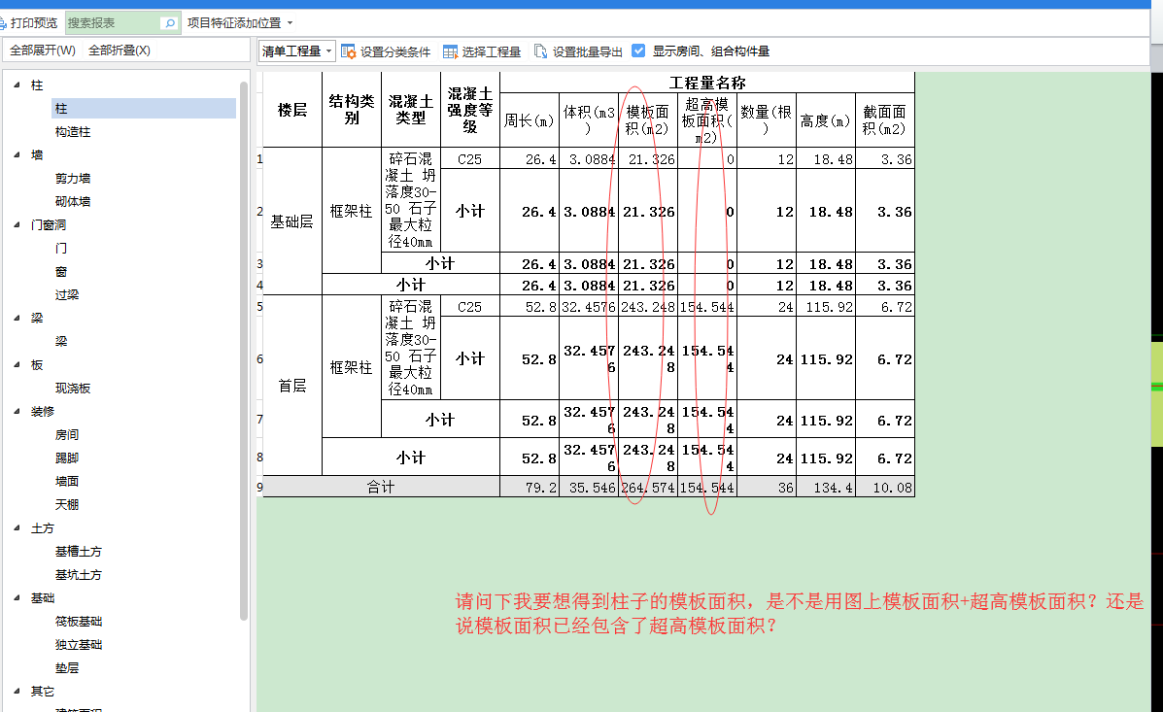Click total cell value 264.574
The height and width of the screenshot is (712, 1163).
[x=648, y=488]
